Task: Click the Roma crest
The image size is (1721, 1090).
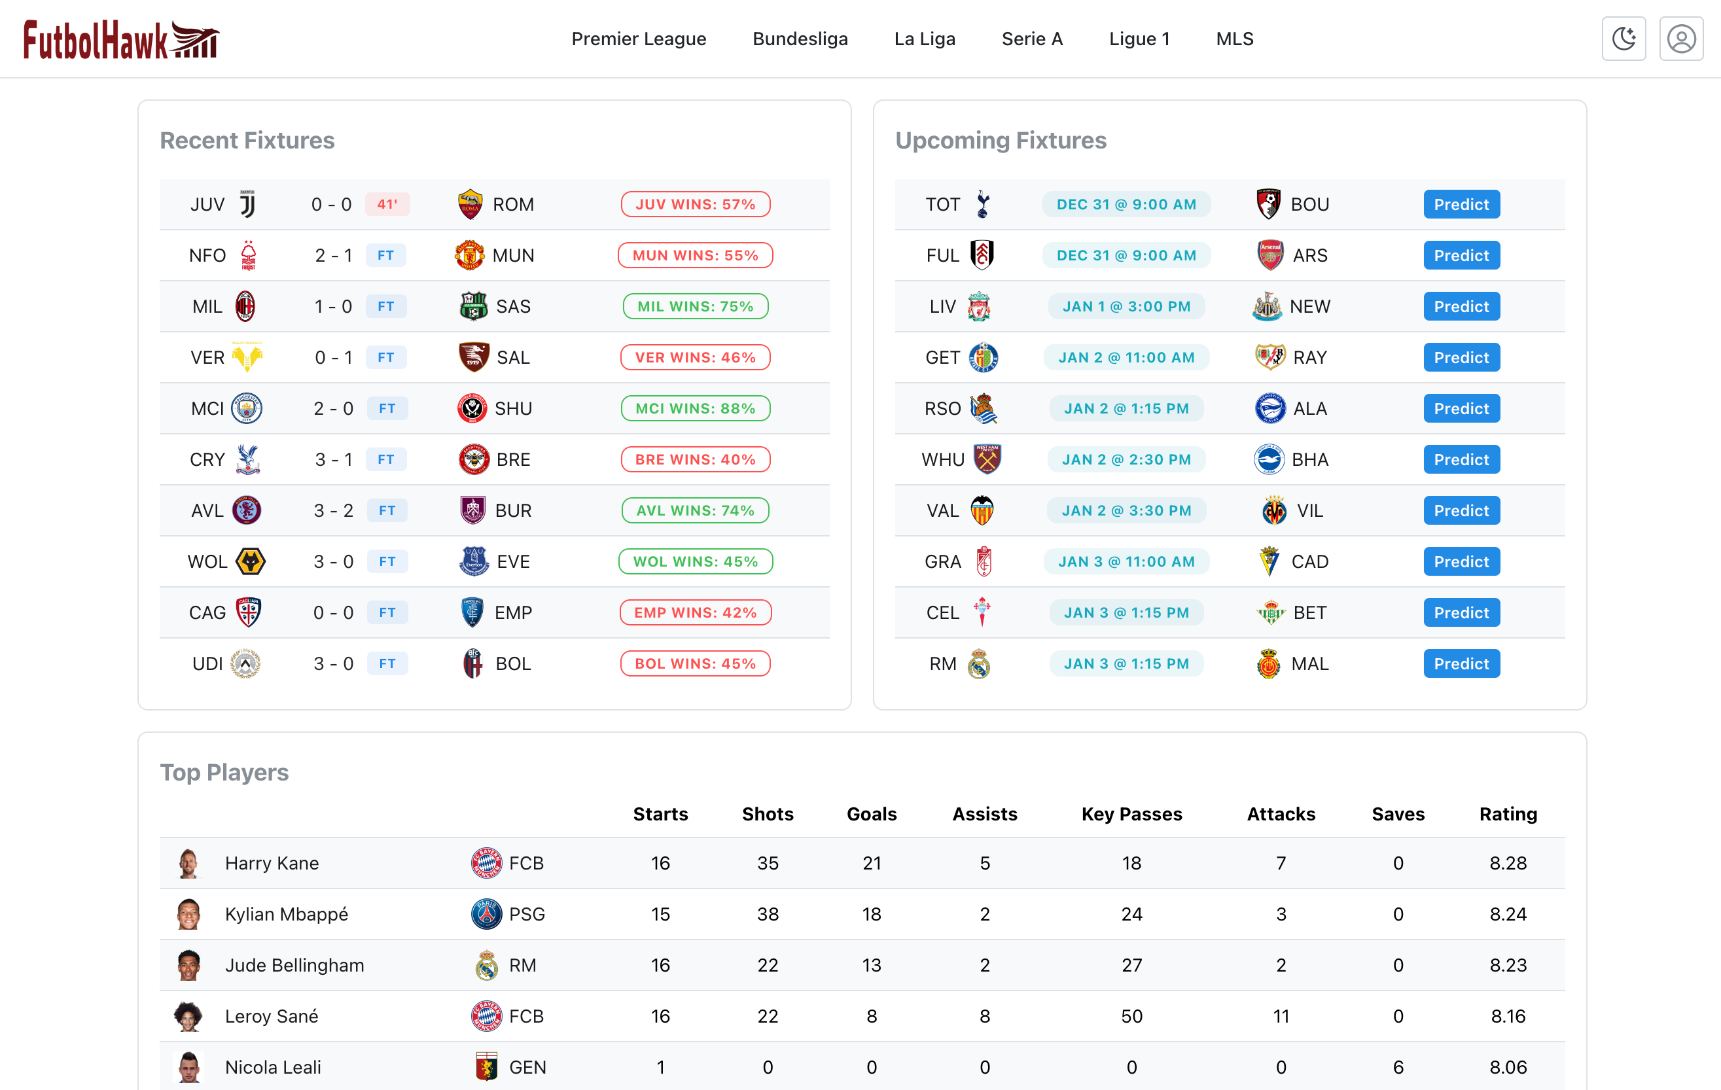Action: tap(470, 204)
